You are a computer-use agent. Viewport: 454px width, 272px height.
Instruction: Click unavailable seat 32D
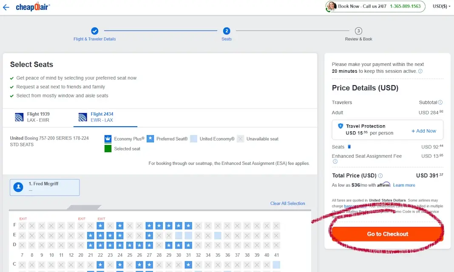[198, 245]
